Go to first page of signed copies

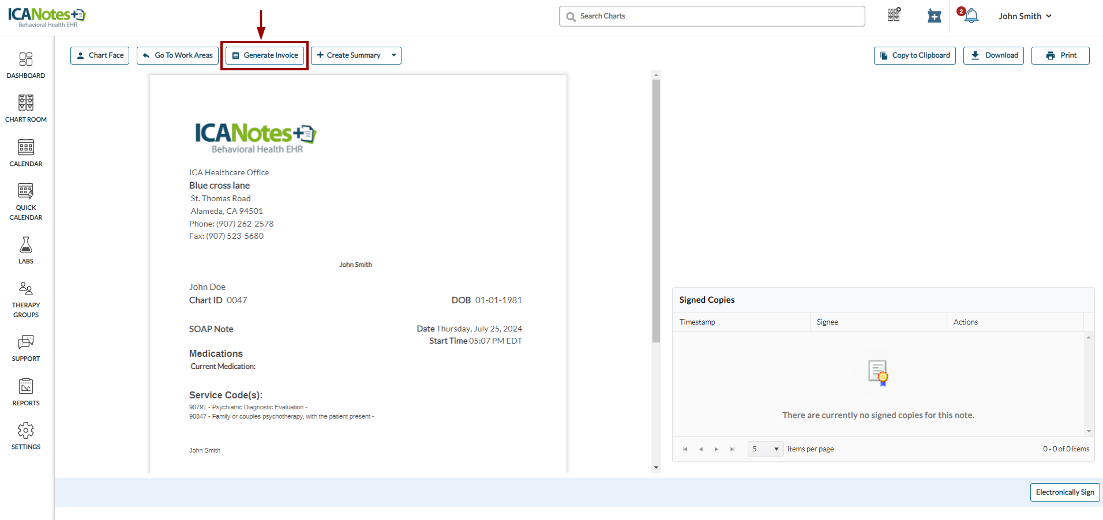pyautogui.click(x=685, y=449)
